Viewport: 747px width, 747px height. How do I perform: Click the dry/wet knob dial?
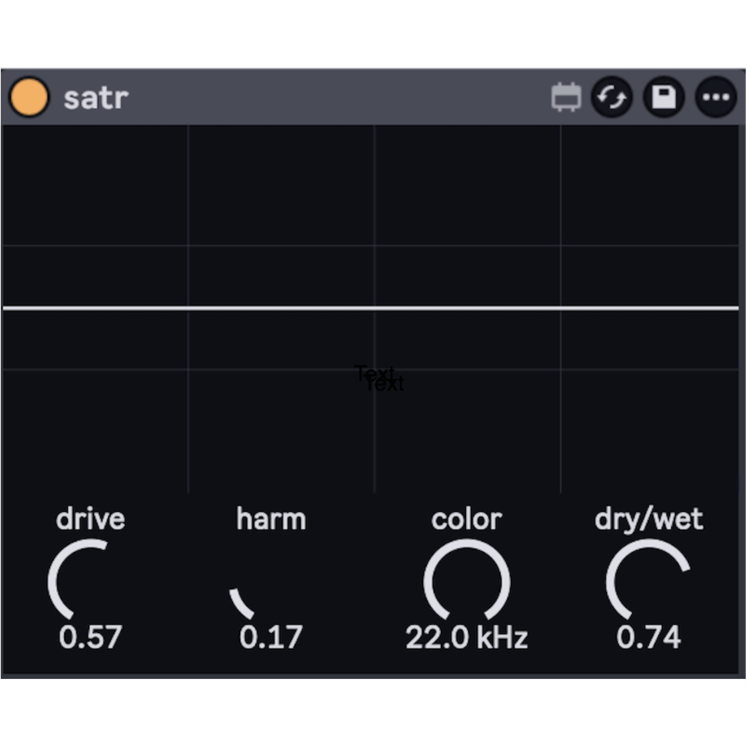click(x=649, y=582)
